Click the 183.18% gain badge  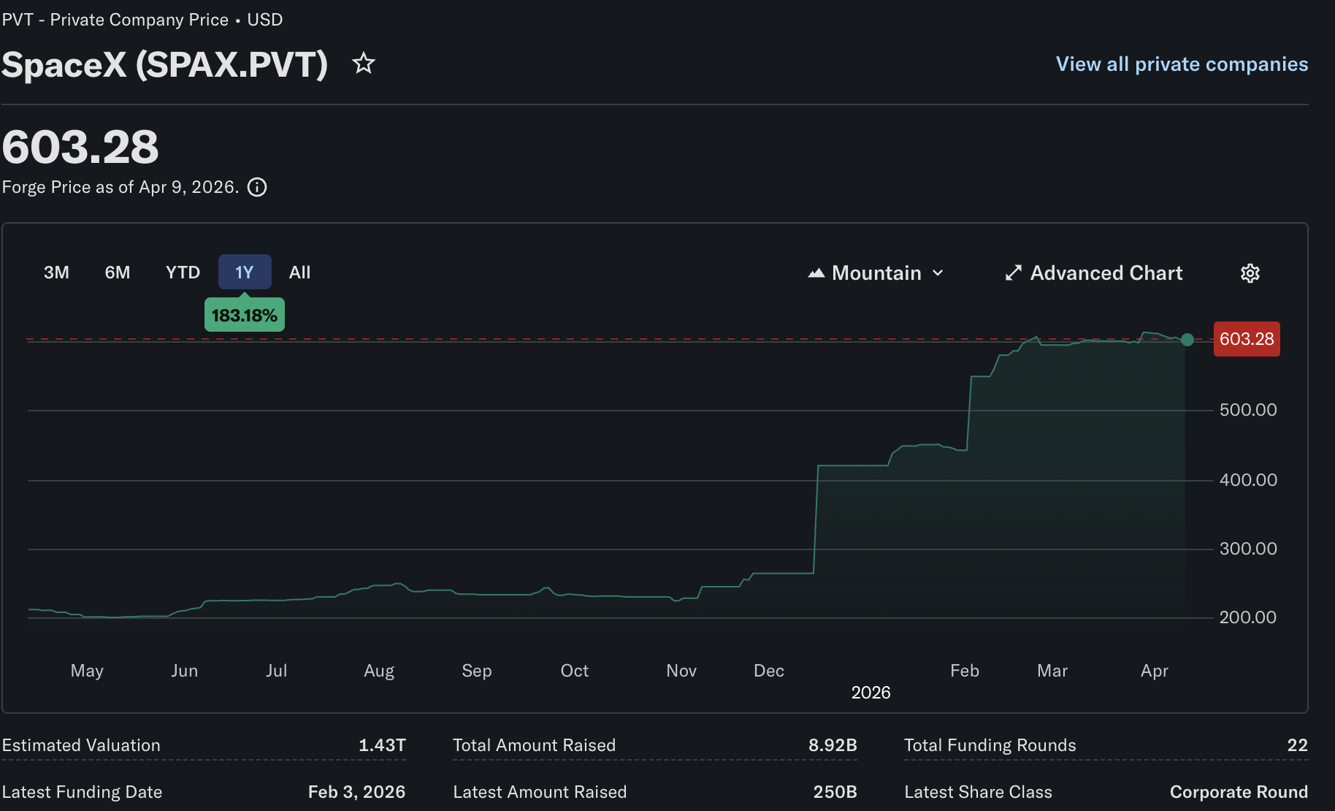point(244,314)
